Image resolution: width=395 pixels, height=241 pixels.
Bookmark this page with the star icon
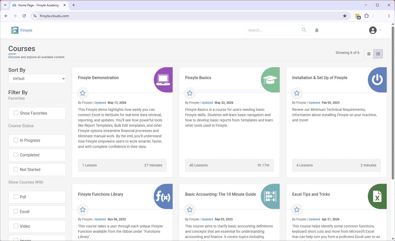click(x=345, y=16)
